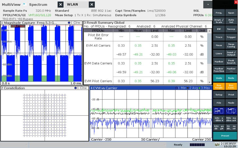
Task: Open the Marker Function softkey
Action: tap(219, 70)
